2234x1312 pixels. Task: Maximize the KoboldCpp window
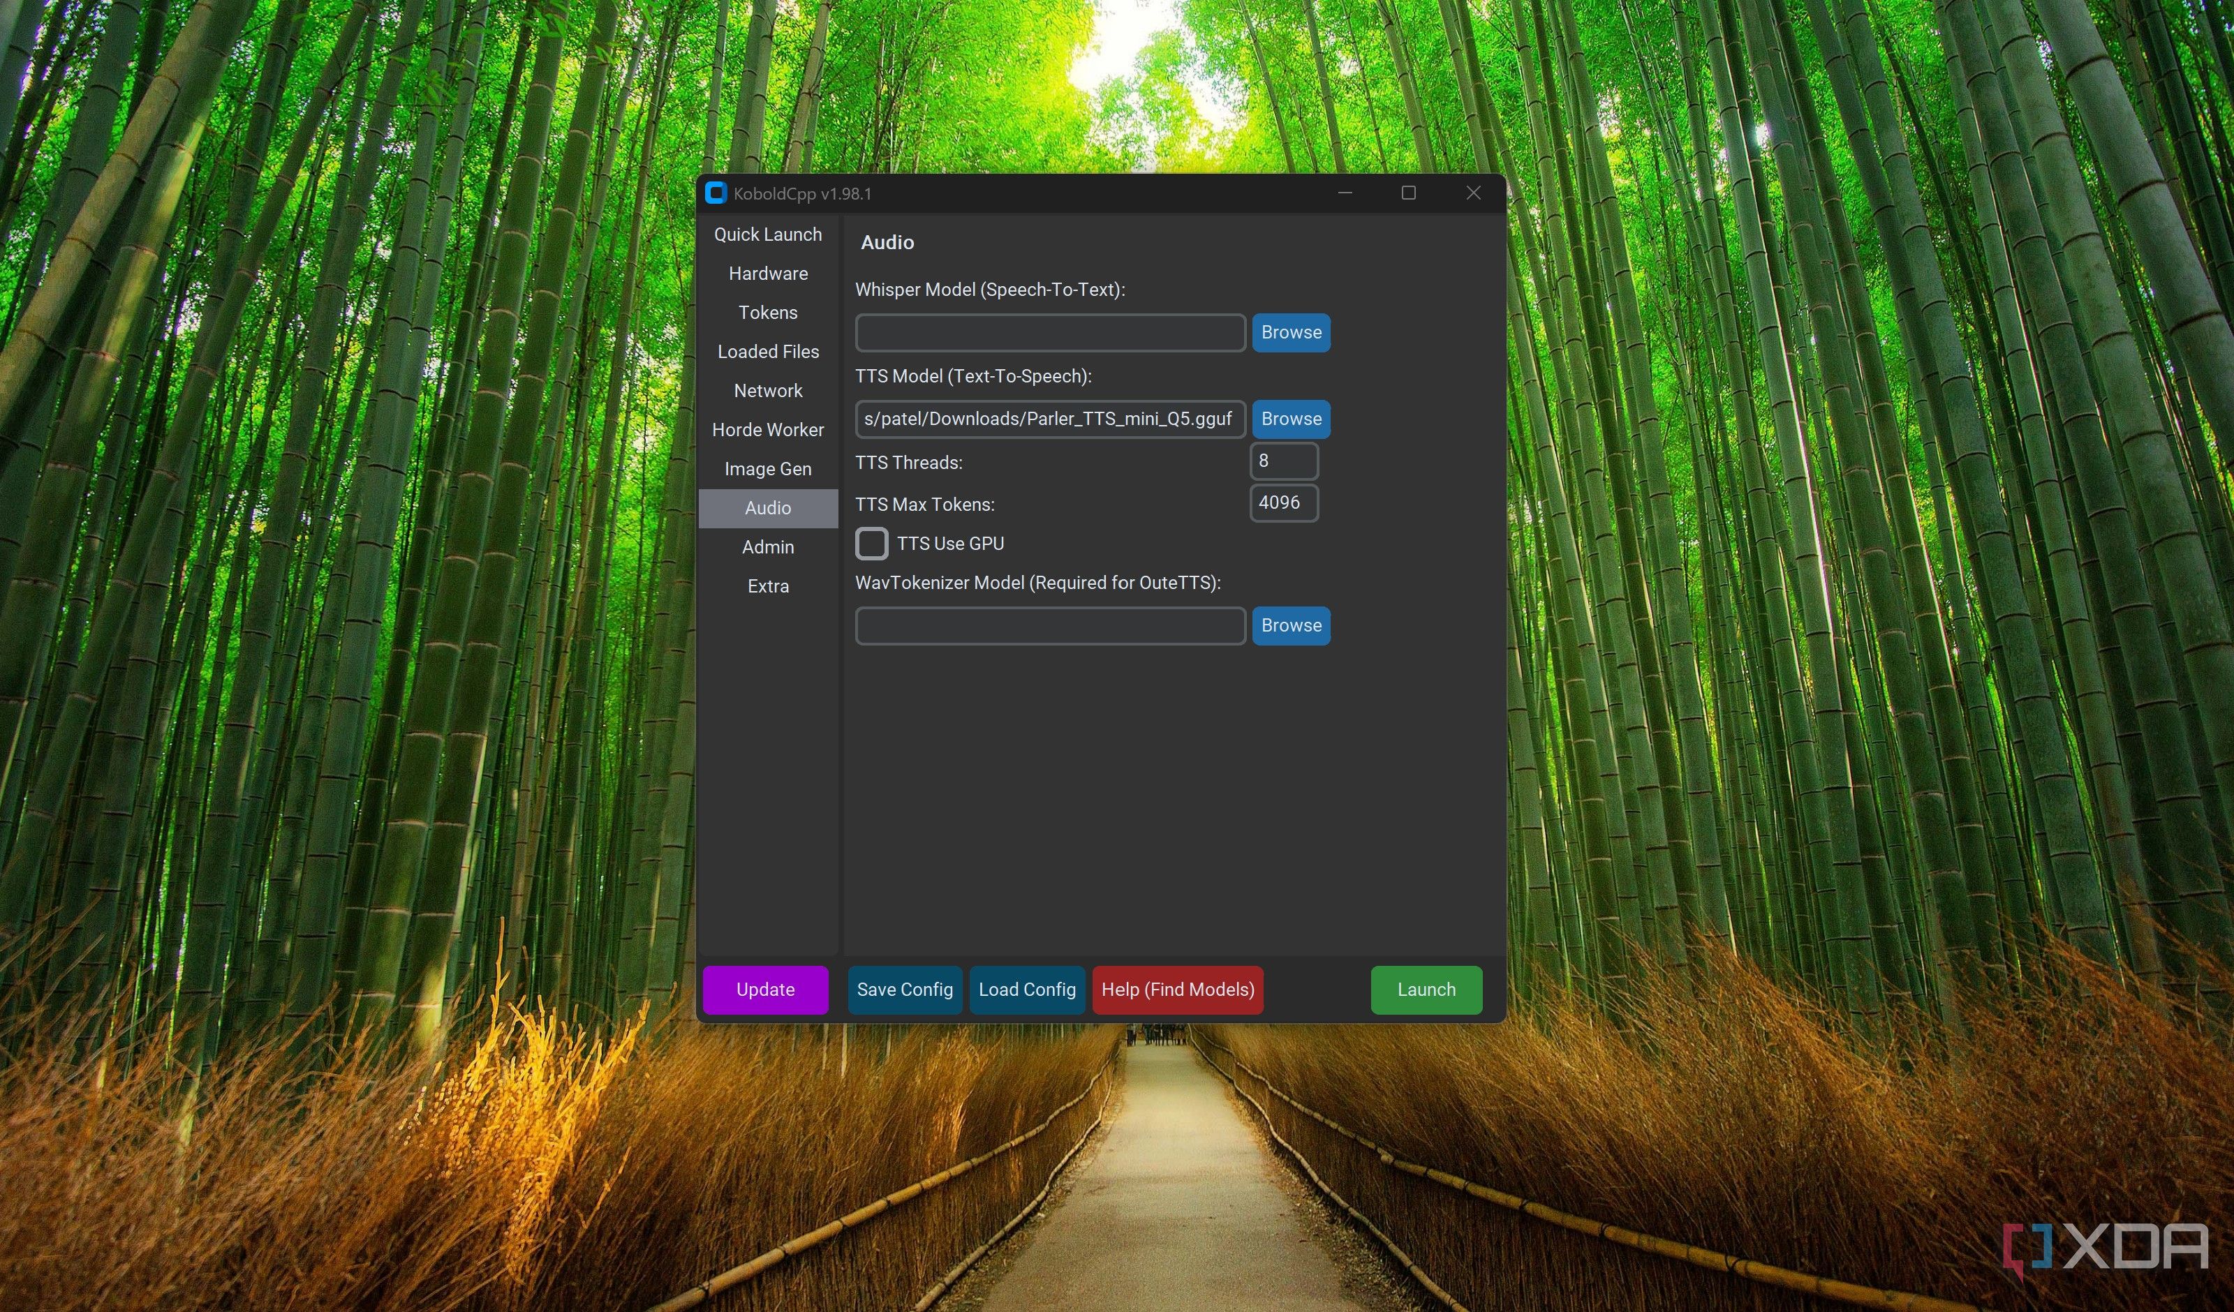click(x=1408, y=193)
